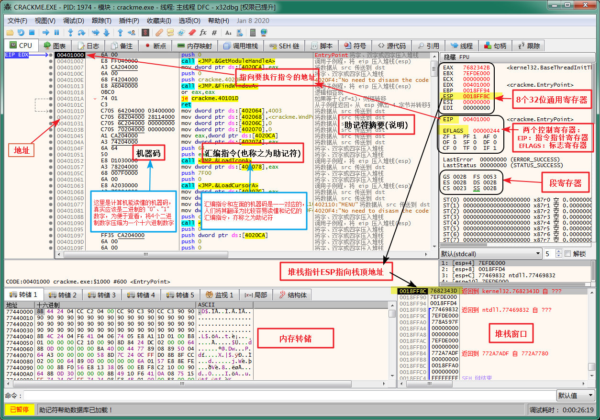Open the Scylla plugin icon
Screen dimensions: 600x420
point(145,33)
